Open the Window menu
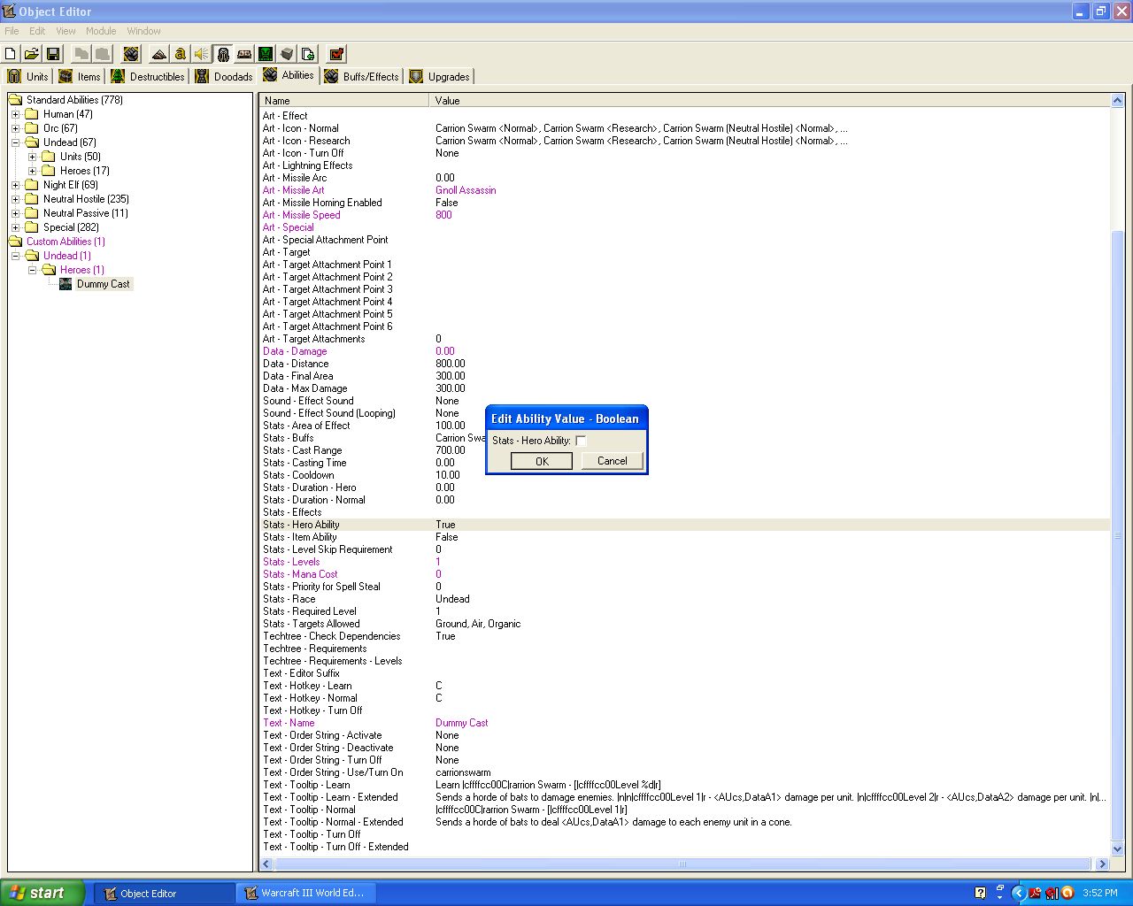Screen dimensions: 1133x906 143,31
